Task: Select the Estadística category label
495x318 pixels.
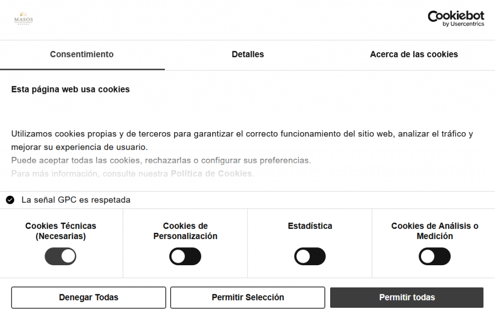Action: pyautogui.click(x=310, y=226)
